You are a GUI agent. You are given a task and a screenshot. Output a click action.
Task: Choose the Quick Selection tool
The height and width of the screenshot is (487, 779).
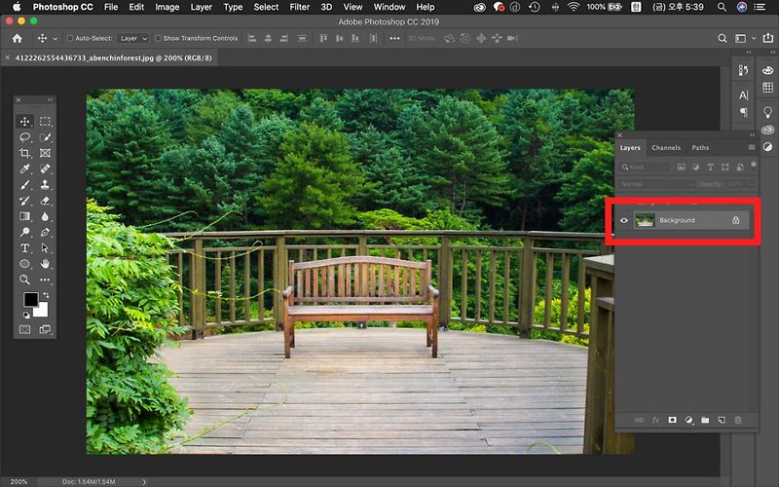pos(45,137)
